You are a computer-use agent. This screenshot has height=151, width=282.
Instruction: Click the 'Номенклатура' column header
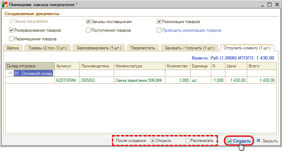(139, 66)
